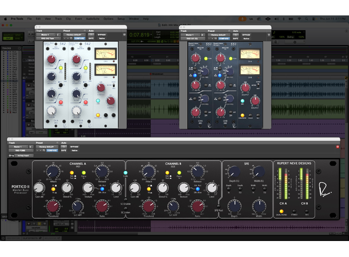Toggle SFE Depth In button
Image resolution: width=349 pixels, height=257 pixels.
point(229,189)
